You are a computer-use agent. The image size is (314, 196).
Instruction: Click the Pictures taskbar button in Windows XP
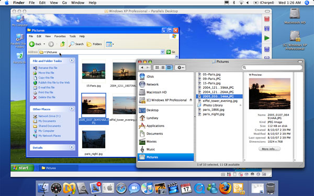point(58,168)
